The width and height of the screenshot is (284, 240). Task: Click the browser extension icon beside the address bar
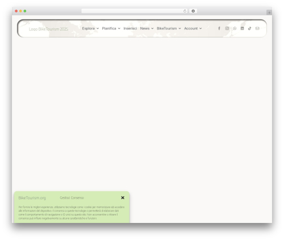tap(193, 11)
